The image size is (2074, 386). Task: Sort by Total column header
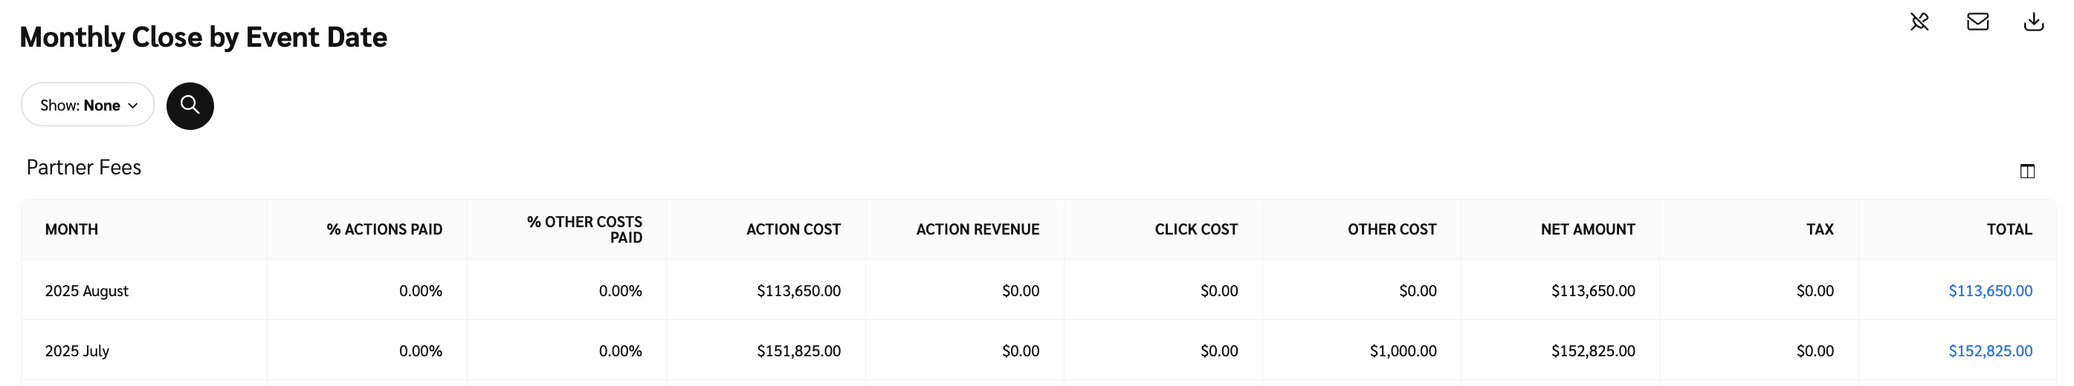click(x=2009, y=229)
